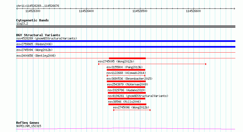Screen dimensions: 243x132
Task: Open variant esv3155800 (Pang2013b) label
Action: tap(125, 67)
